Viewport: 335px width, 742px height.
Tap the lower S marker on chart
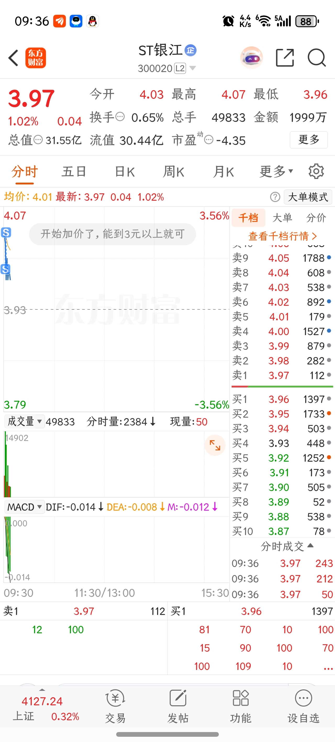tap(5, 269)
